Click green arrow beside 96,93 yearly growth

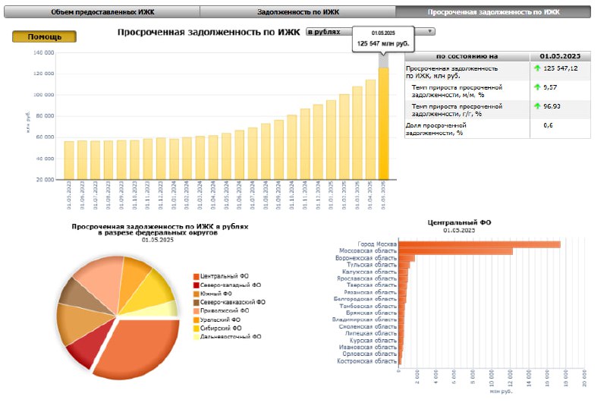(537, 105)
